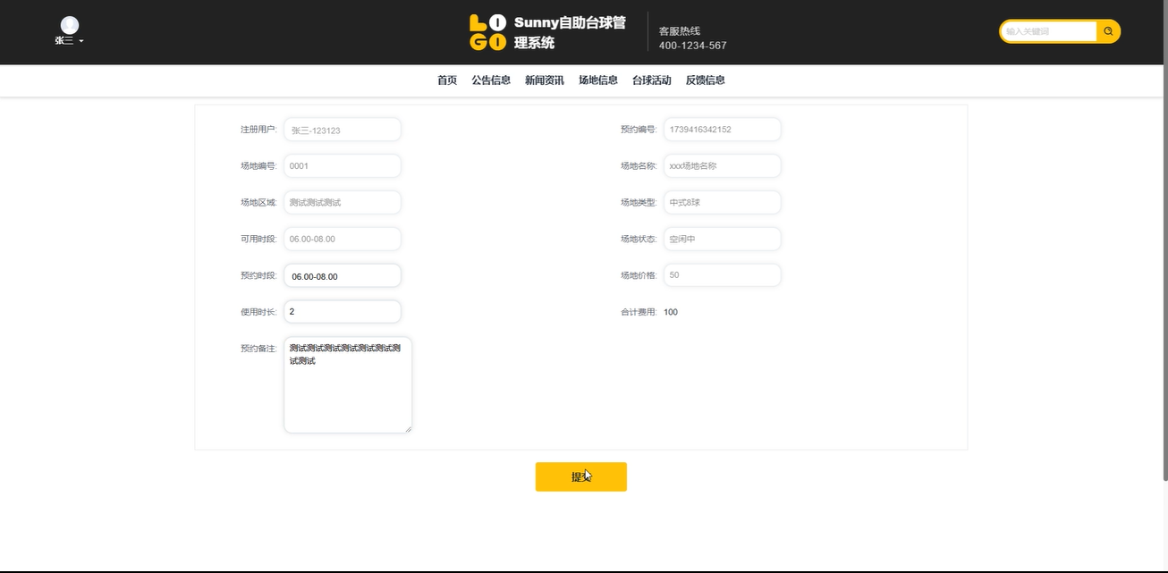Click the 预约编号 input field
Image resolution: width=1168 pixels, height=573 pixels.
pyautogui.click(x=723, y=130)
